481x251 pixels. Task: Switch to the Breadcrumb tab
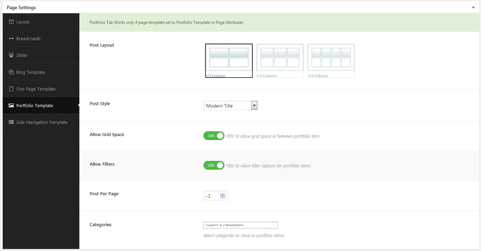click(41, 38)
